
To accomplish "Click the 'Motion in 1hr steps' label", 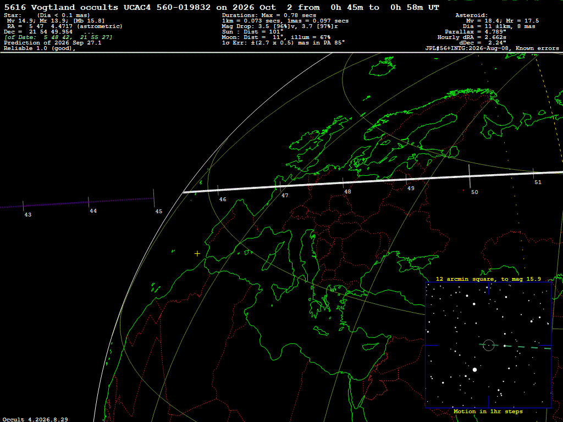I will [x=488, y=411].
